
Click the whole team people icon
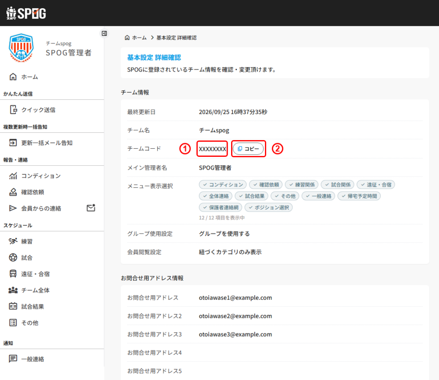pos(13,290)
